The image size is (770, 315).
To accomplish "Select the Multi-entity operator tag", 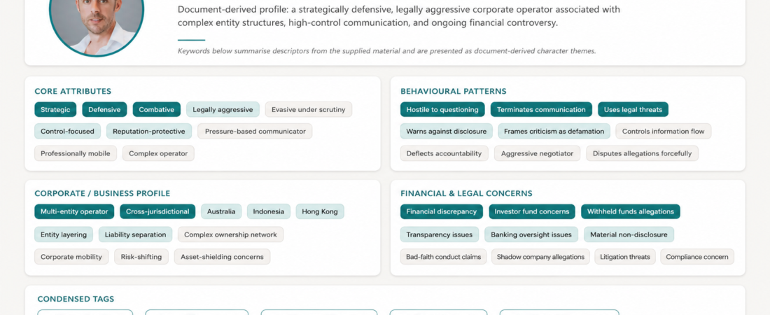I will pos(74,211).
